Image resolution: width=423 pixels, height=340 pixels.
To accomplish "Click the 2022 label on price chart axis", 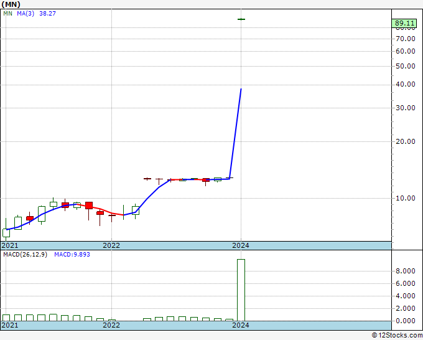I will point(111,245).
